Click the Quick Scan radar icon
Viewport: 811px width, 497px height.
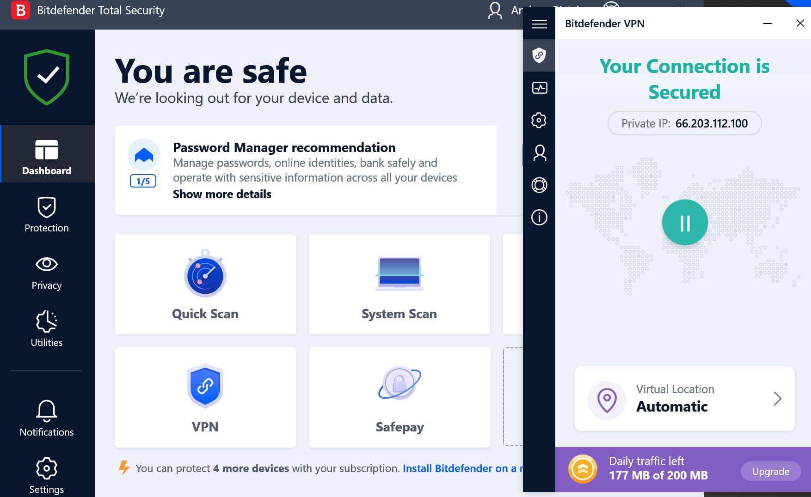(205, 273)
